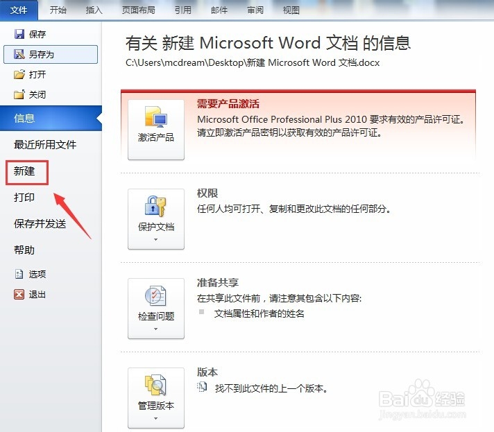Switch to the 插入 ribbon tab
This screenshot has width=494, height=432.
(x=94, y=10)
